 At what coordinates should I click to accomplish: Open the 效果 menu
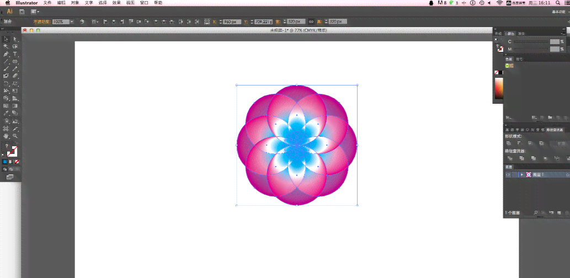[116, 3]
